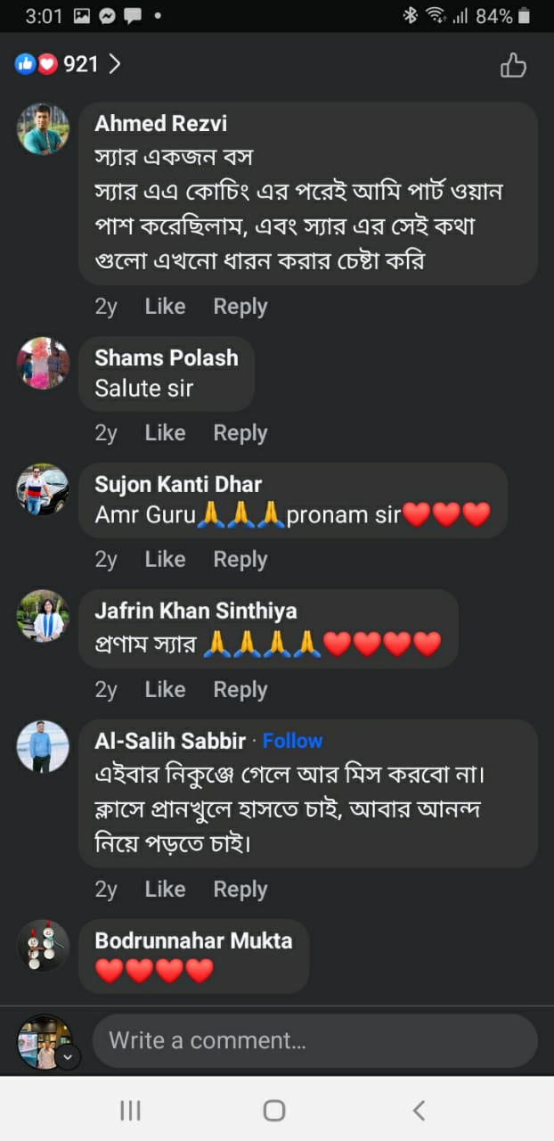
Task: Tap Sujon Kanti Dhar's avatar
Action: pos(43,489)
